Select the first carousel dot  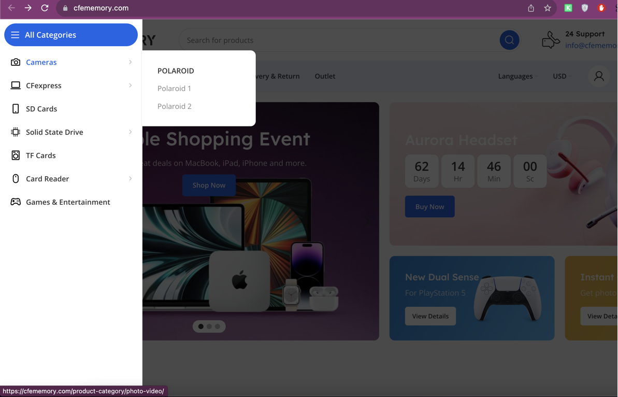(x=200, y=327)
